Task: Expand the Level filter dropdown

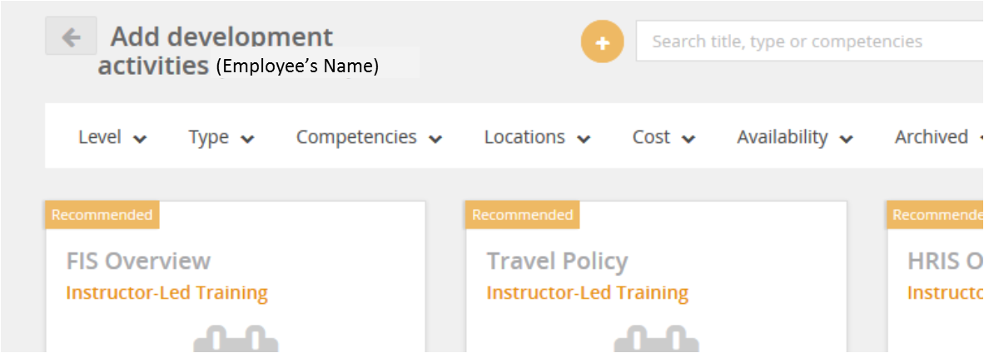Action: point(112,137)
